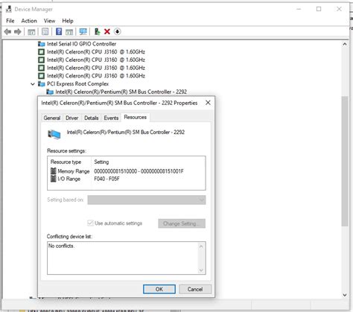Switch to the Driver tab
353x312 pixels.
72,118
